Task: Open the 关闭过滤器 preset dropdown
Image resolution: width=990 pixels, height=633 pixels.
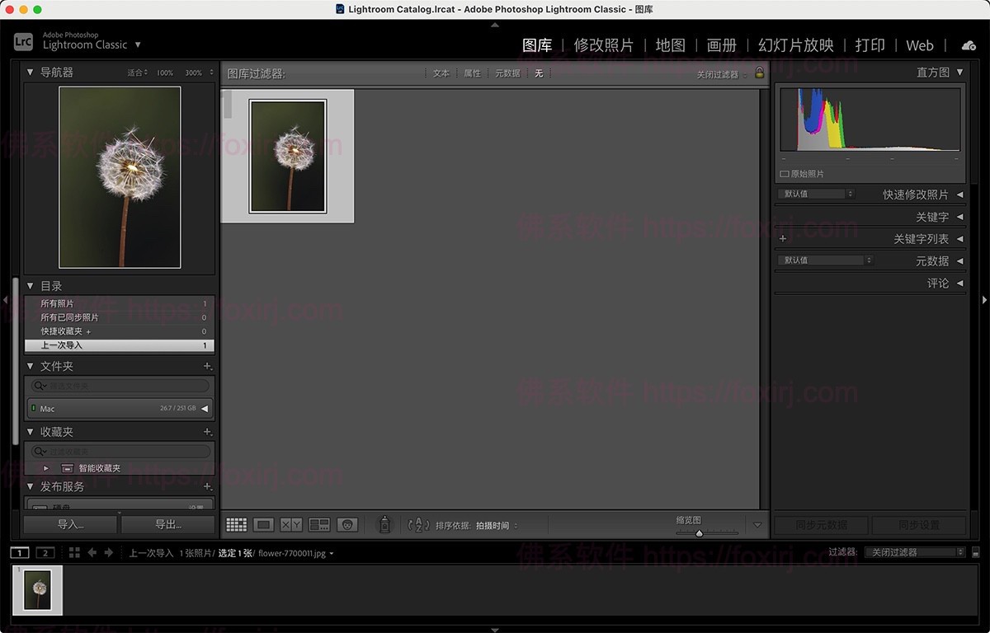Action: click(x=912, y=552)
